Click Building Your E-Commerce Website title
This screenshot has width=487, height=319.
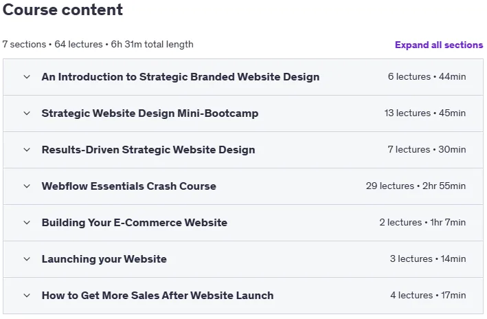point(135,223)
